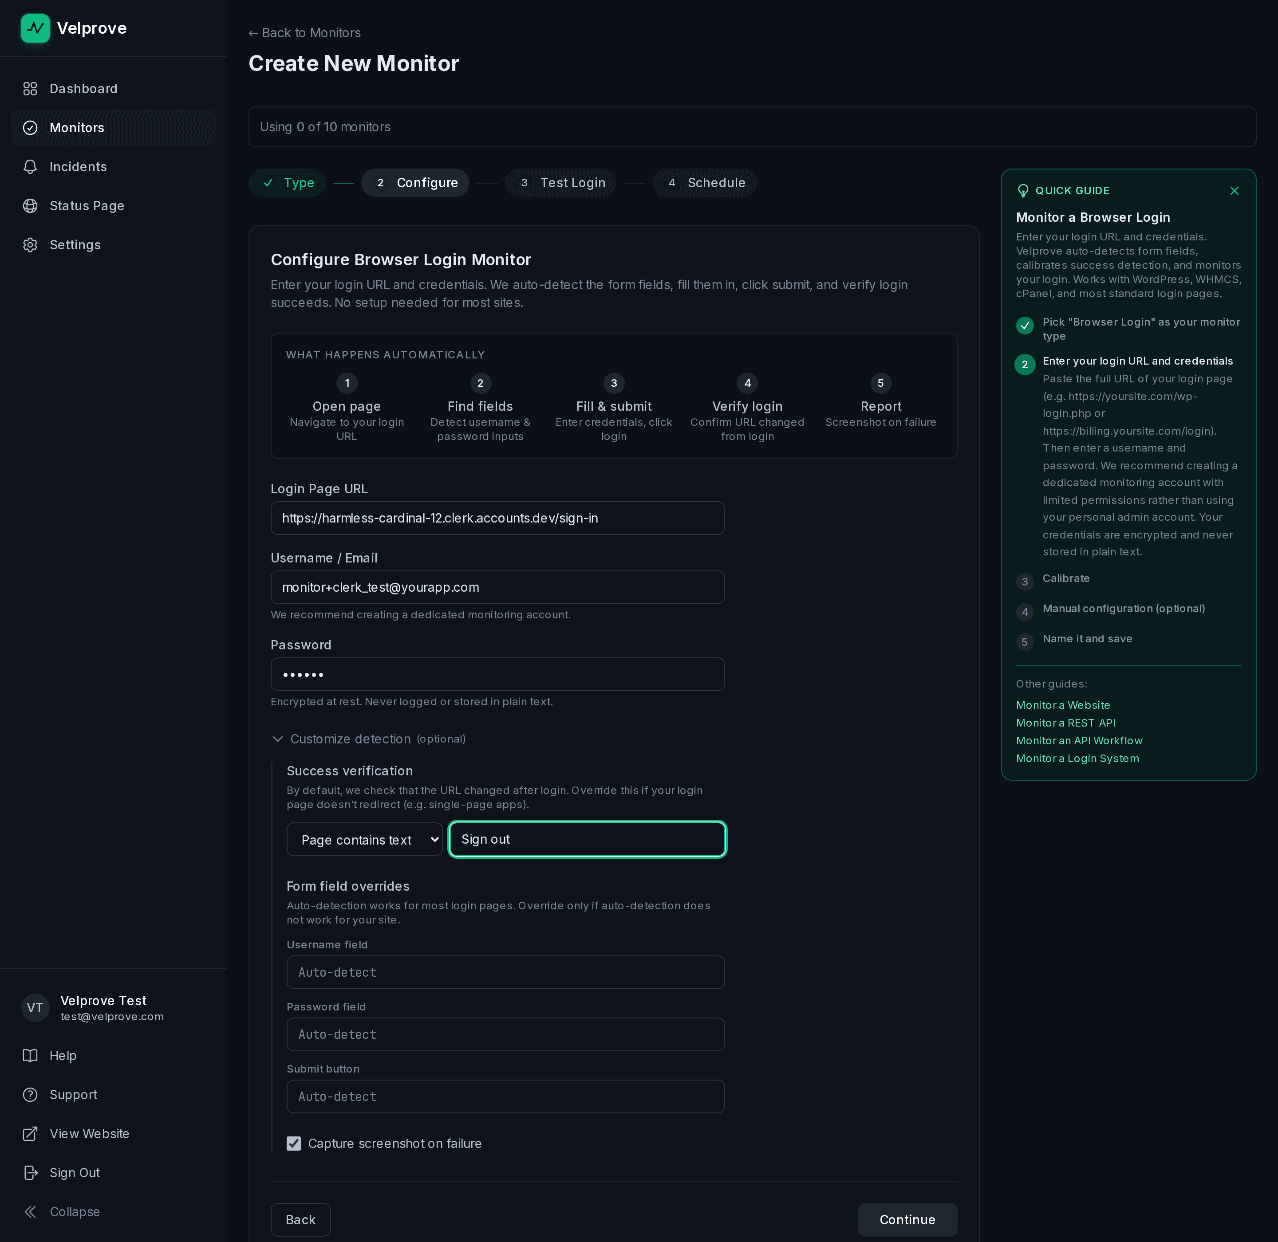Open the Monitor a REST API guide

coord(1065,723)
